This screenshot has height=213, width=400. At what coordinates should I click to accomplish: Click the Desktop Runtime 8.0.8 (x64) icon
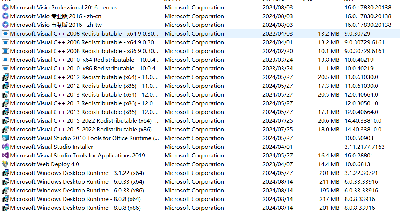tap(5, 199)
